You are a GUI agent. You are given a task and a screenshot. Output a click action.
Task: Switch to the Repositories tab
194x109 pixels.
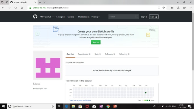pyautogui.click(x=84, y=54)
